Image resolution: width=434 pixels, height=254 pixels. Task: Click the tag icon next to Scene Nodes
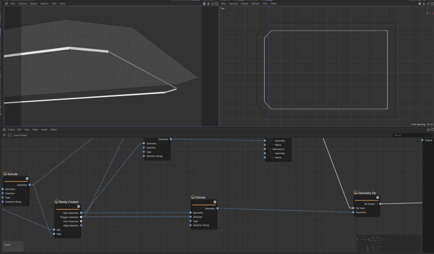pyautogui.click(x=10, y=135)
